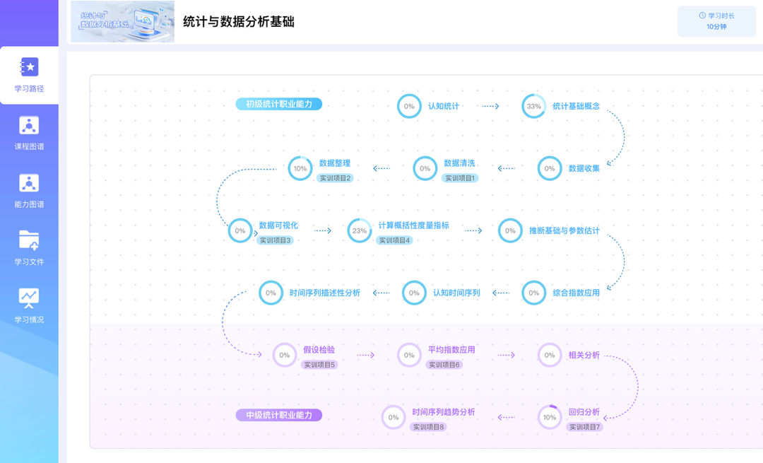Open the 数据整理 node
This screenshot has height=463, width=763.
pos(335,163)
